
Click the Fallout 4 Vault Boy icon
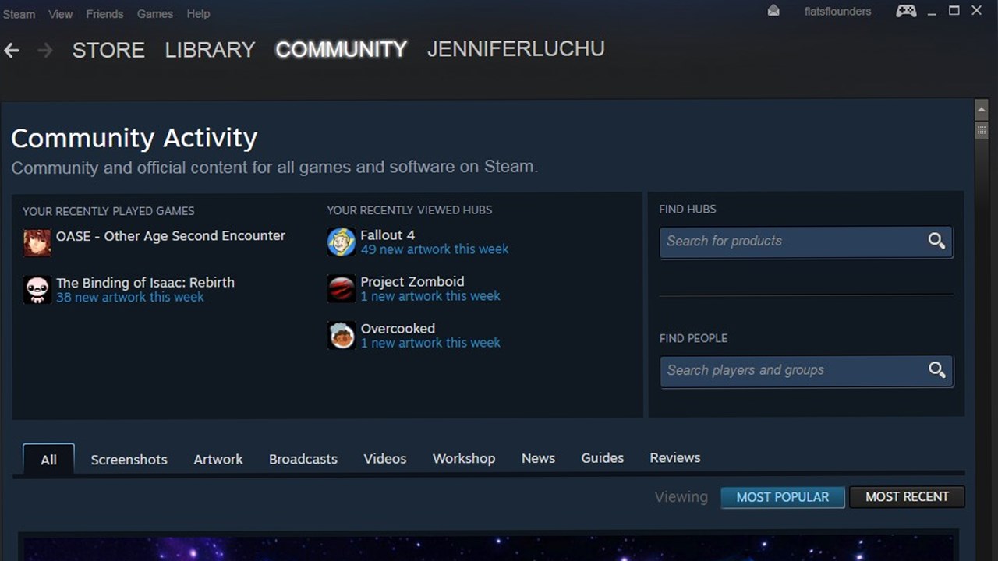[342, 242]
